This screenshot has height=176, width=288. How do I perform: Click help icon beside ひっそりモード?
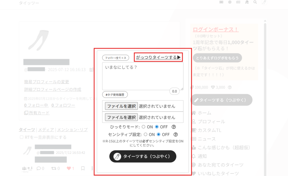[x=174, y=127]
